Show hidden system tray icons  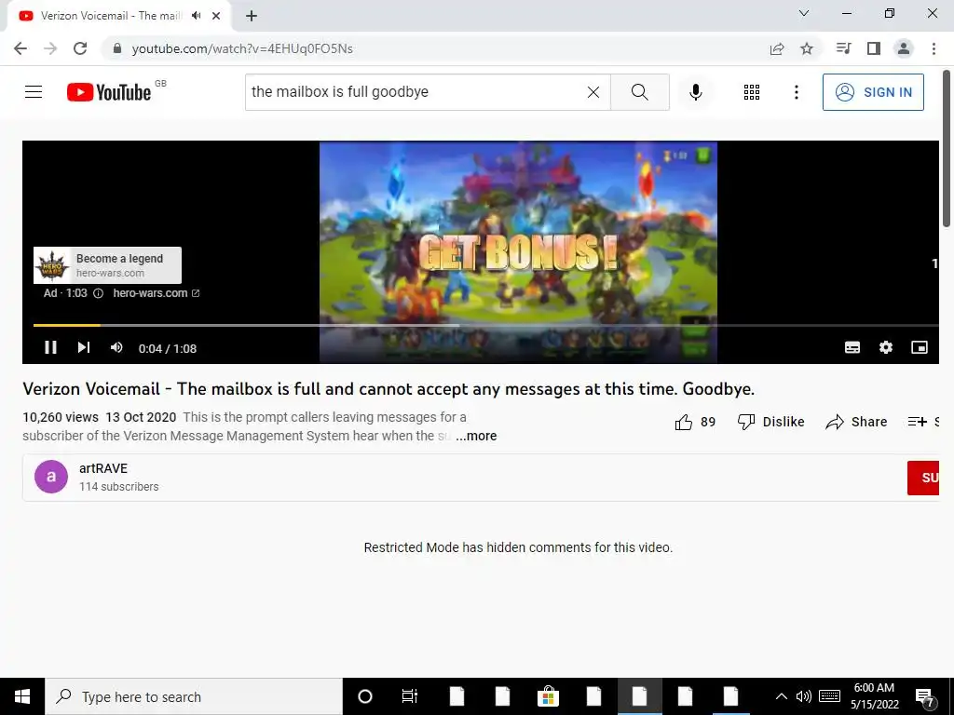(x=782, y=696)
